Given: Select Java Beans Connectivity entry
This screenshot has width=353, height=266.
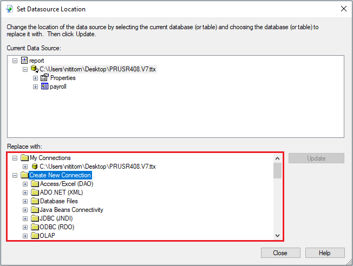Looking at the screenshot, I should [71, 210].
